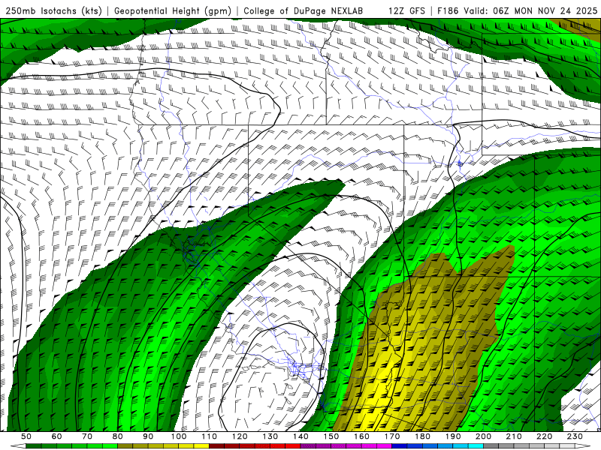Click the 220 label on the colorbar

click(x=544, y=436)
